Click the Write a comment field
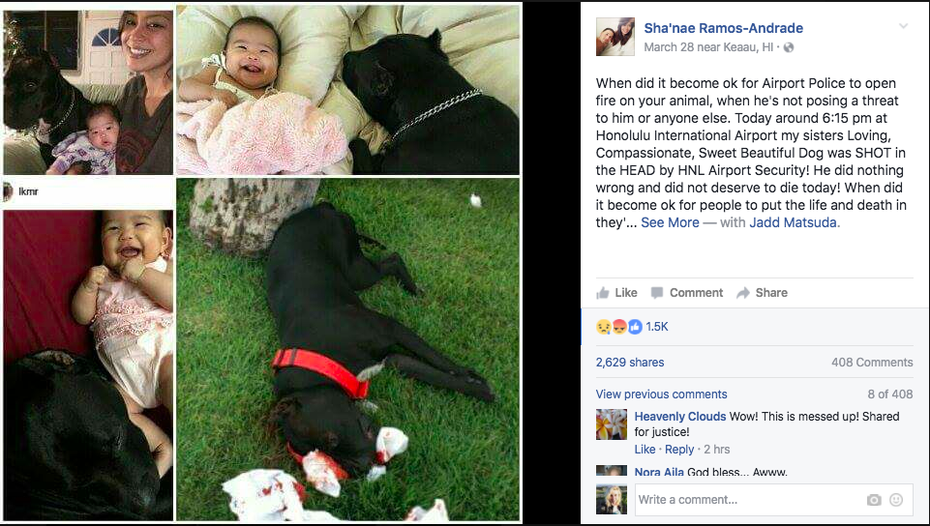930x526 pixels. click(x=774, y=500)
